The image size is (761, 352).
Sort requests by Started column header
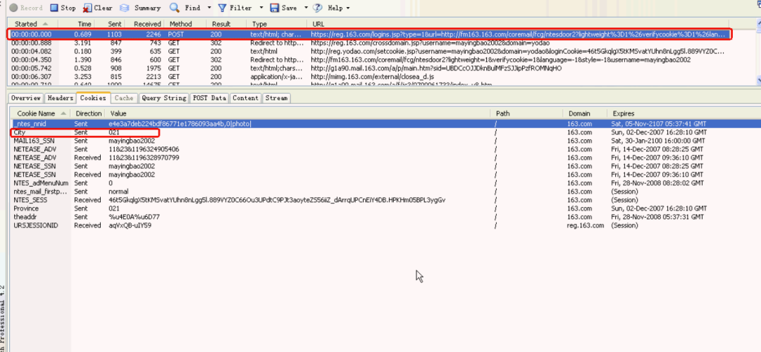pos(25,24)
